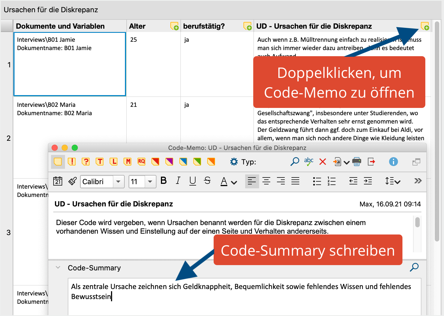This screenshot has width=444, height=316.
Task: Click the berufstätig? column header
Action: pos(217,26)
